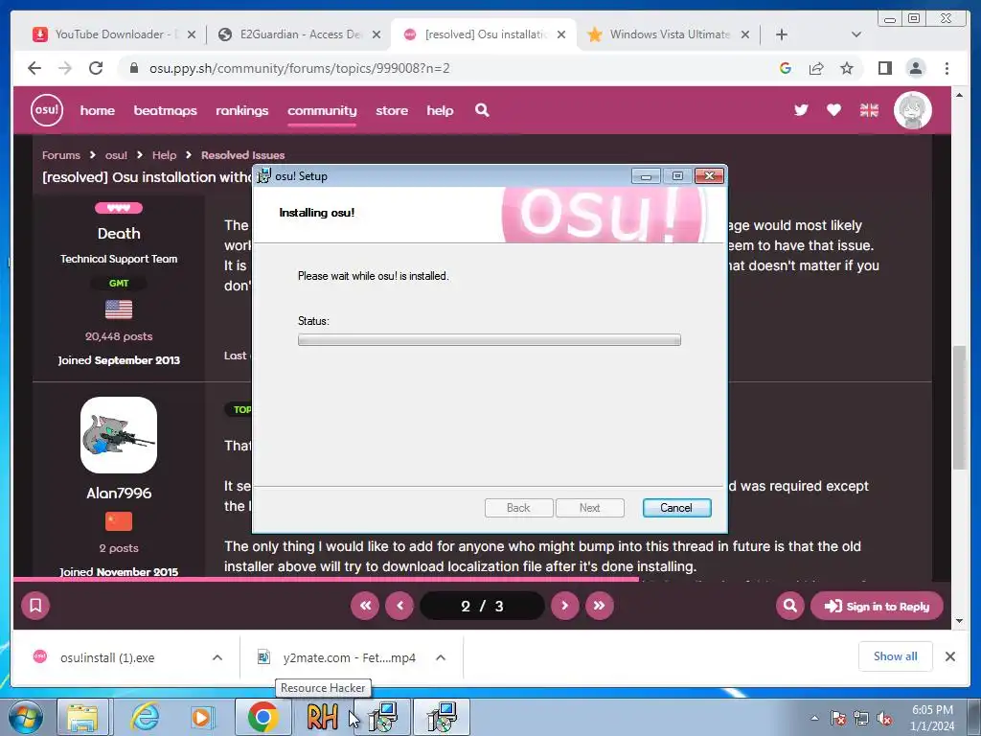
Task: Go to next forum page arrow
Action: click(565, 606)
